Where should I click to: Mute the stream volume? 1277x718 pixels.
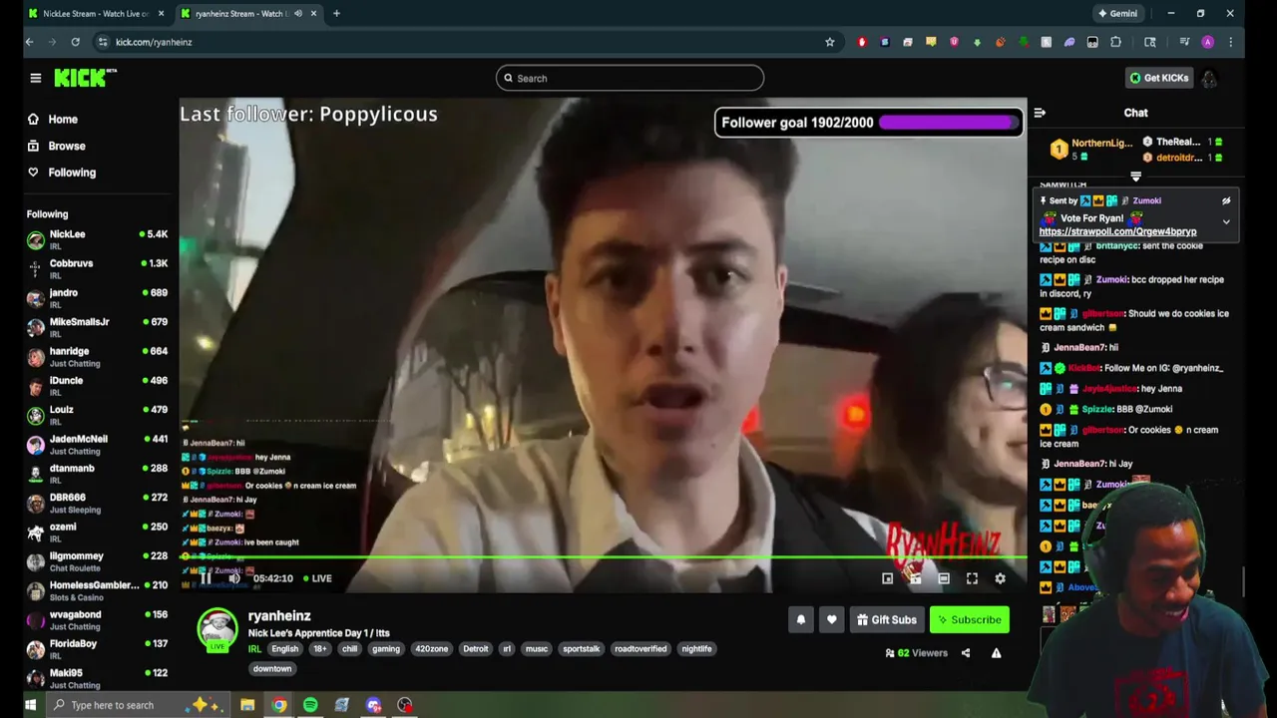click(234, 578)
